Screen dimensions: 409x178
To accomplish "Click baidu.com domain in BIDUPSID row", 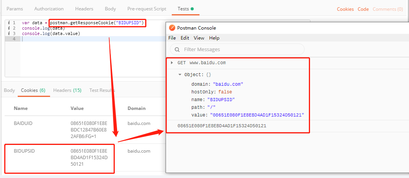I will 139,151.
